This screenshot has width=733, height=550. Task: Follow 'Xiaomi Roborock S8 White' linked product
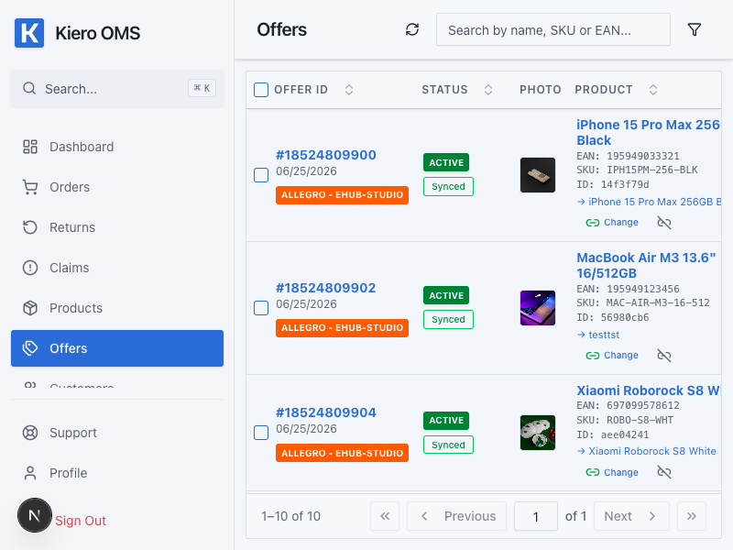click(x=647, y=451)
